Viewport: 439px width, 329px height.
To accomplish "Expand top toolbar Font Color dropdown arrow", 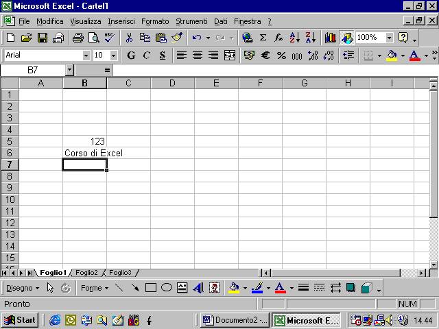I will pyautogui.click(x=426, y=56).
